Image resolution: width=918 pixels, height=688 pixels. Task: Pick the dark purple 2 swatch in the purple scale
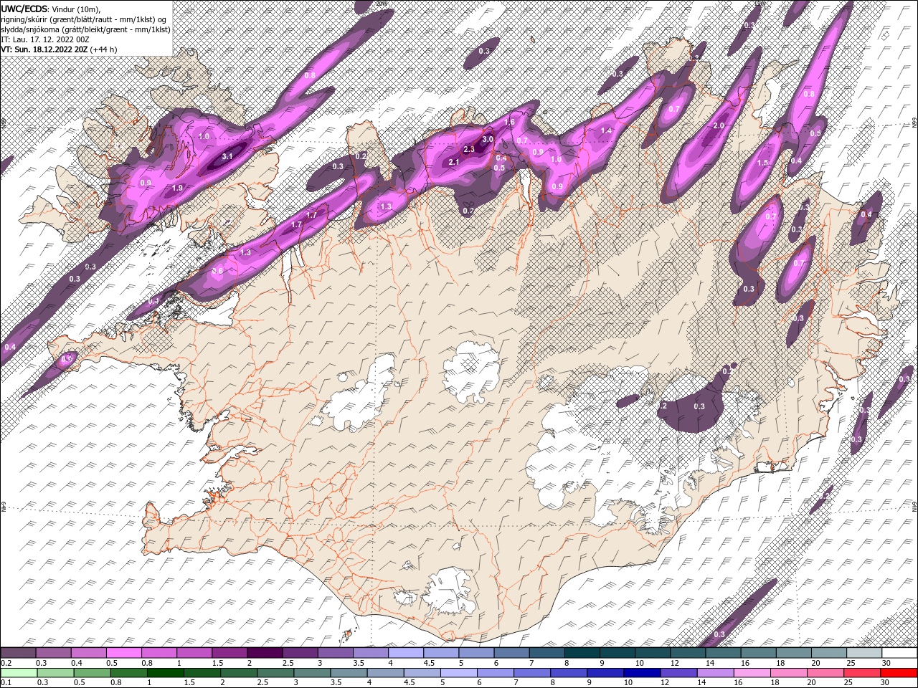click(x=265, y=653)
